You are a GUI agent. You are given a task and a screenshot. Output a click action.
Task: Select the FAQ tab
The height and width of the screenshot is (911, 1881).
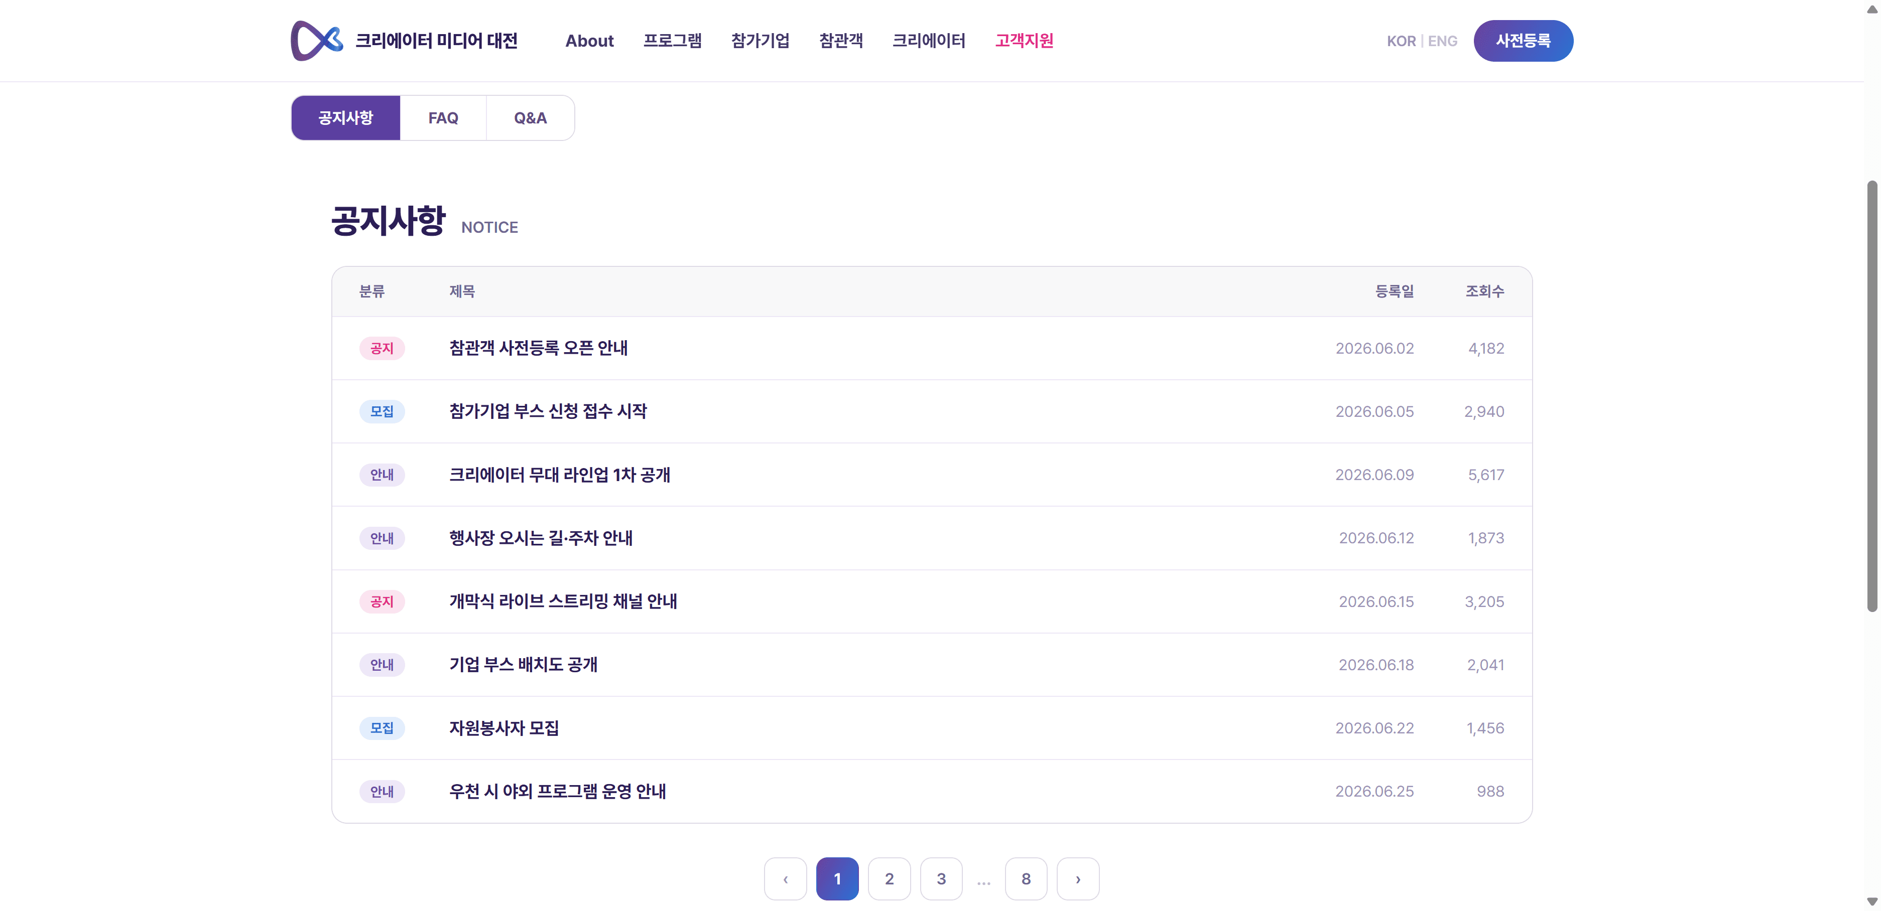443,117
